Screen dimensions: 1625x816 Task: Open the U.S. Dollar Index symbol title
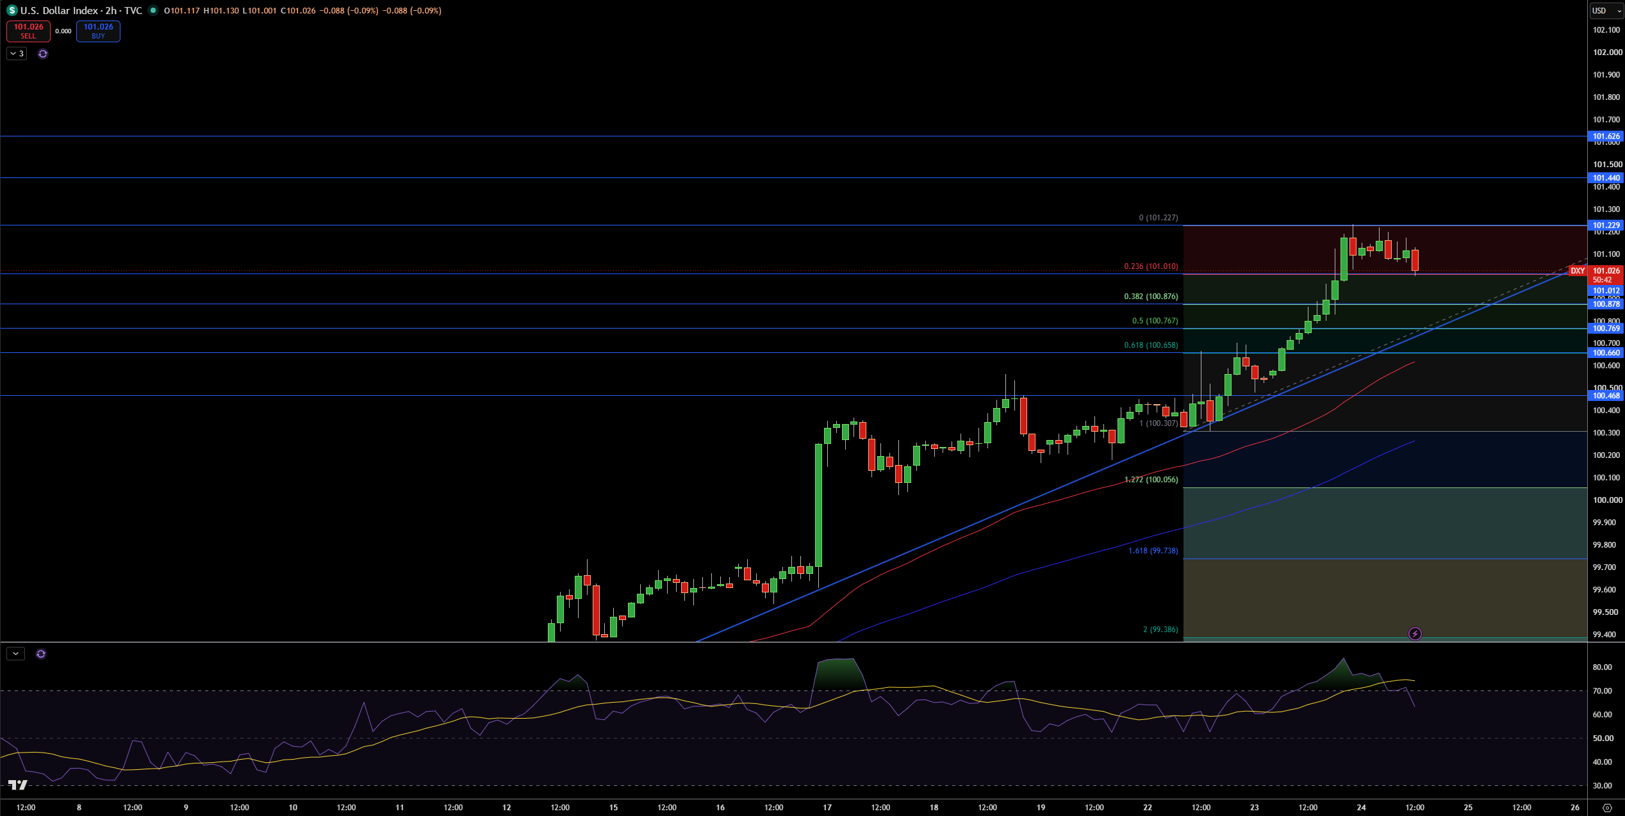point(81,11)
